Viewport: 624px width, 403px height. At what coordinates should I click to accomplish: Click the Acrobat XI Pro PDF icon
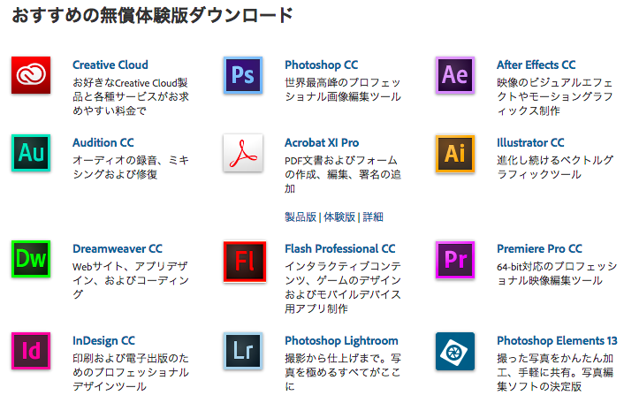[x=243, y=153]
